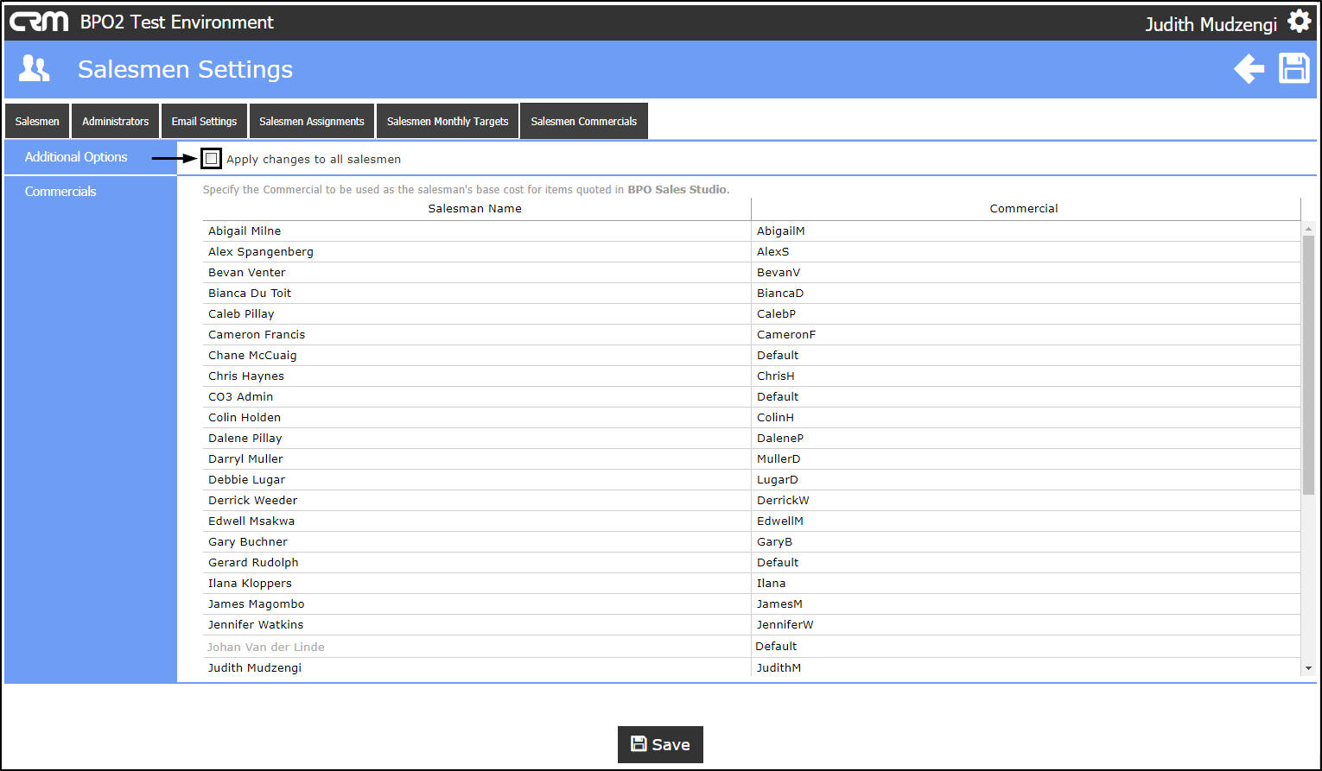Select the Email Settings tab
This screenshot has width=1322, height=771.
[x=204, y=121]
